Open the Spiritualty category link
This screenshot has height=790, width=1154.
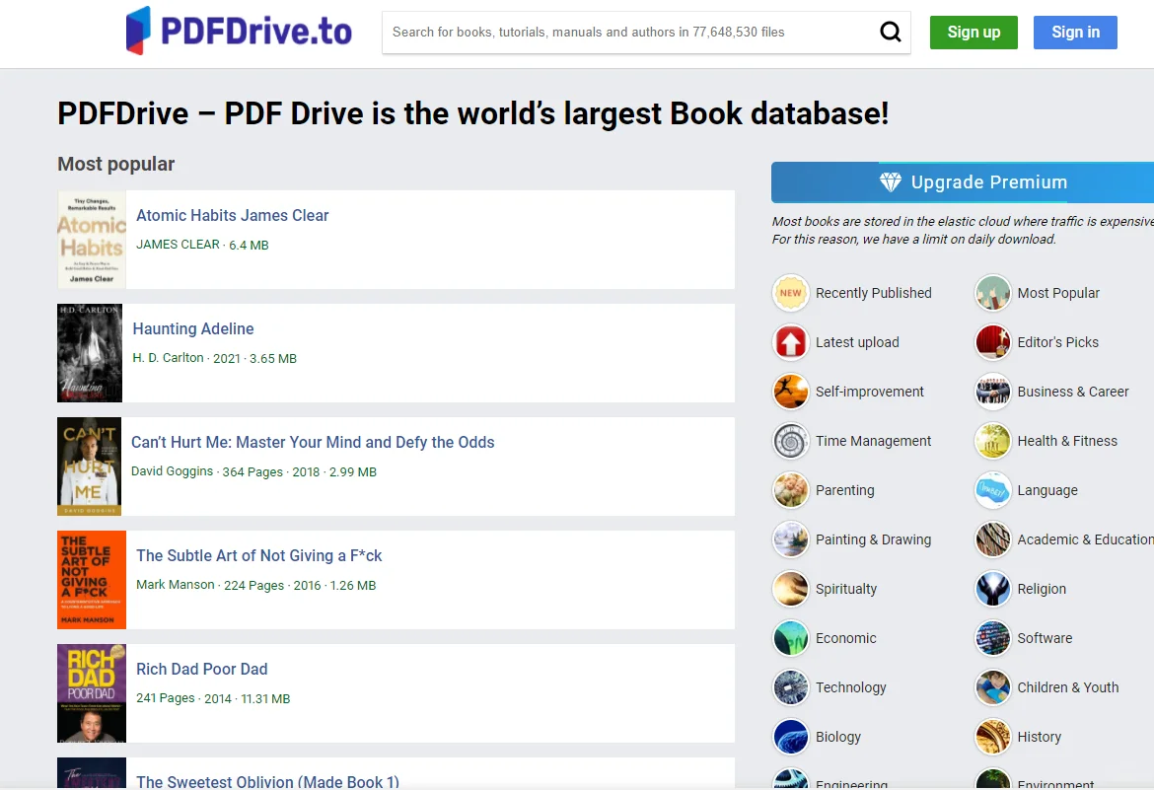click(x=846, y=589)
